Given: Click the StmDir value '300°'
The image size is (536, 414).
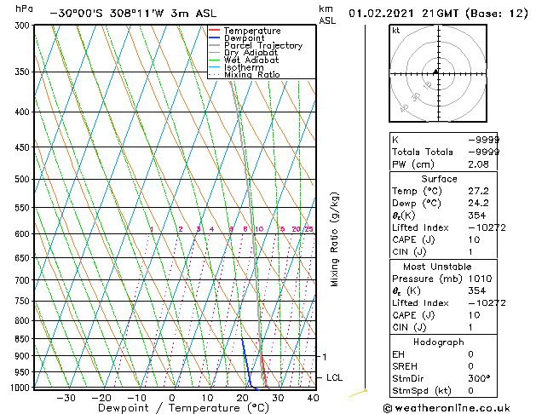Looking at the screenshot, I should pyautogui.click(x=479, y=378).
